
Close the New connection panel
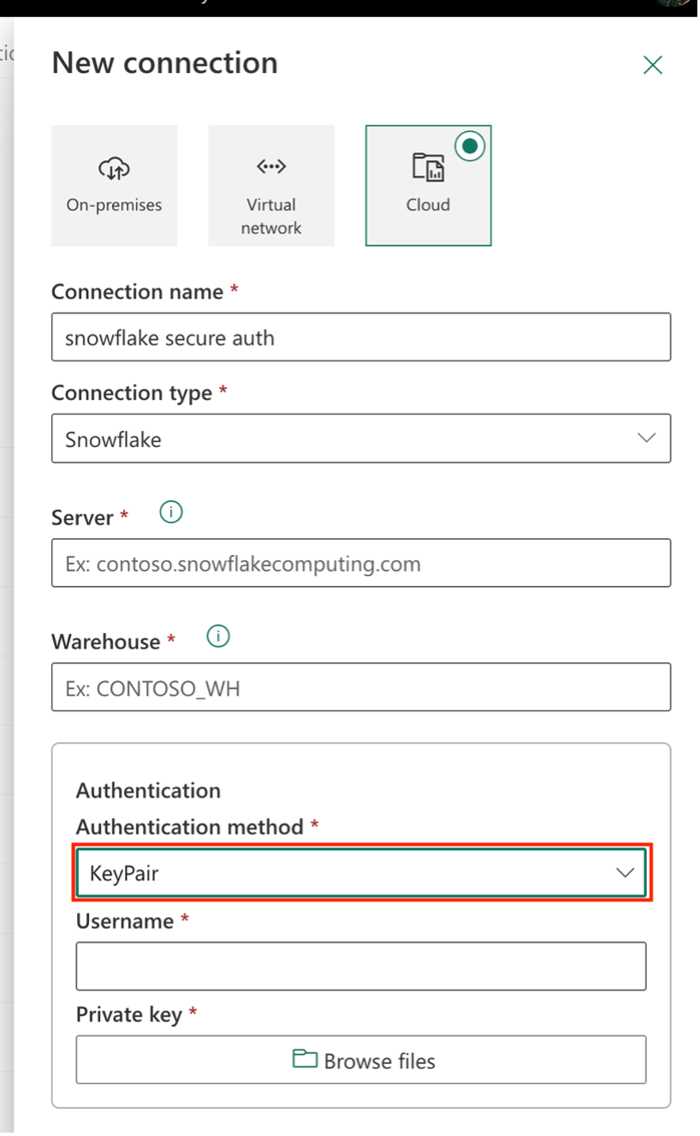point(652,64)
